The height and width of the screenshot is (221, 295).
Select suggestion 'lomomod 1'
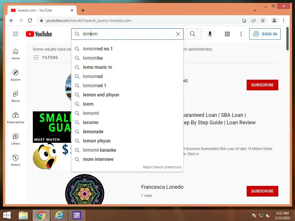coord(127,86)
